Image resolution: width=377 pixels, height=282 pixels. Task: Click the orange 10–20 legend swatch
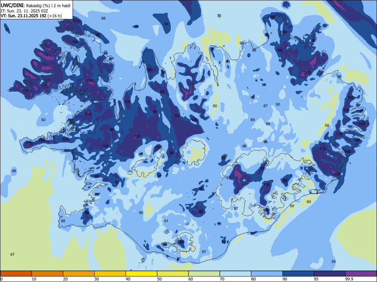48,274
